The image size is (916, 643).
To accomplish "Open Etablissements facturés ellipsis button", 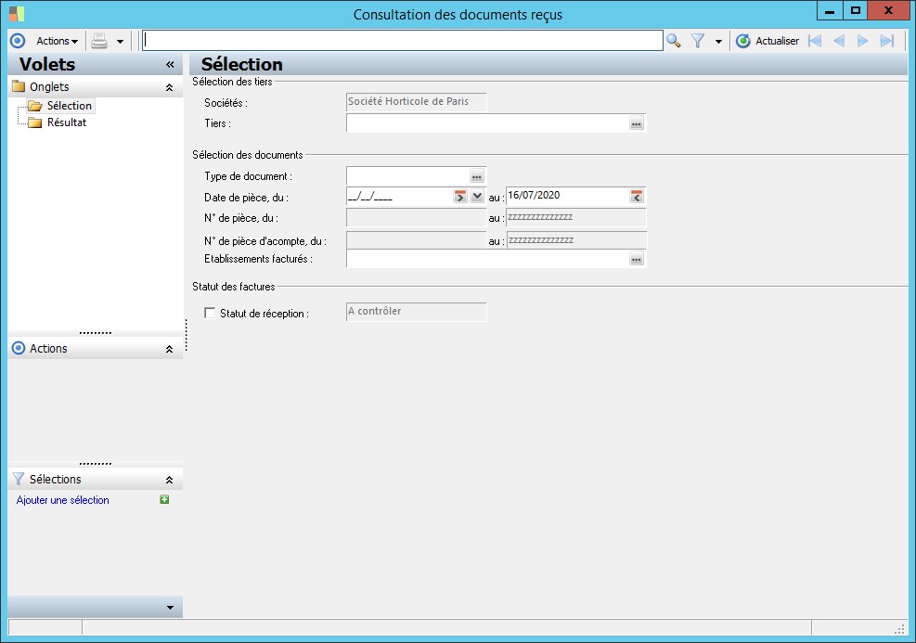I will [636, 259].
